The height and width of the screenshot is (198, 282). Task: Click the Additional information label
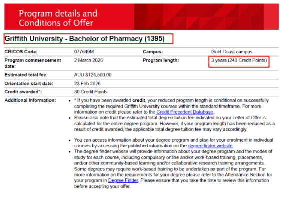[x=30, y=100]
